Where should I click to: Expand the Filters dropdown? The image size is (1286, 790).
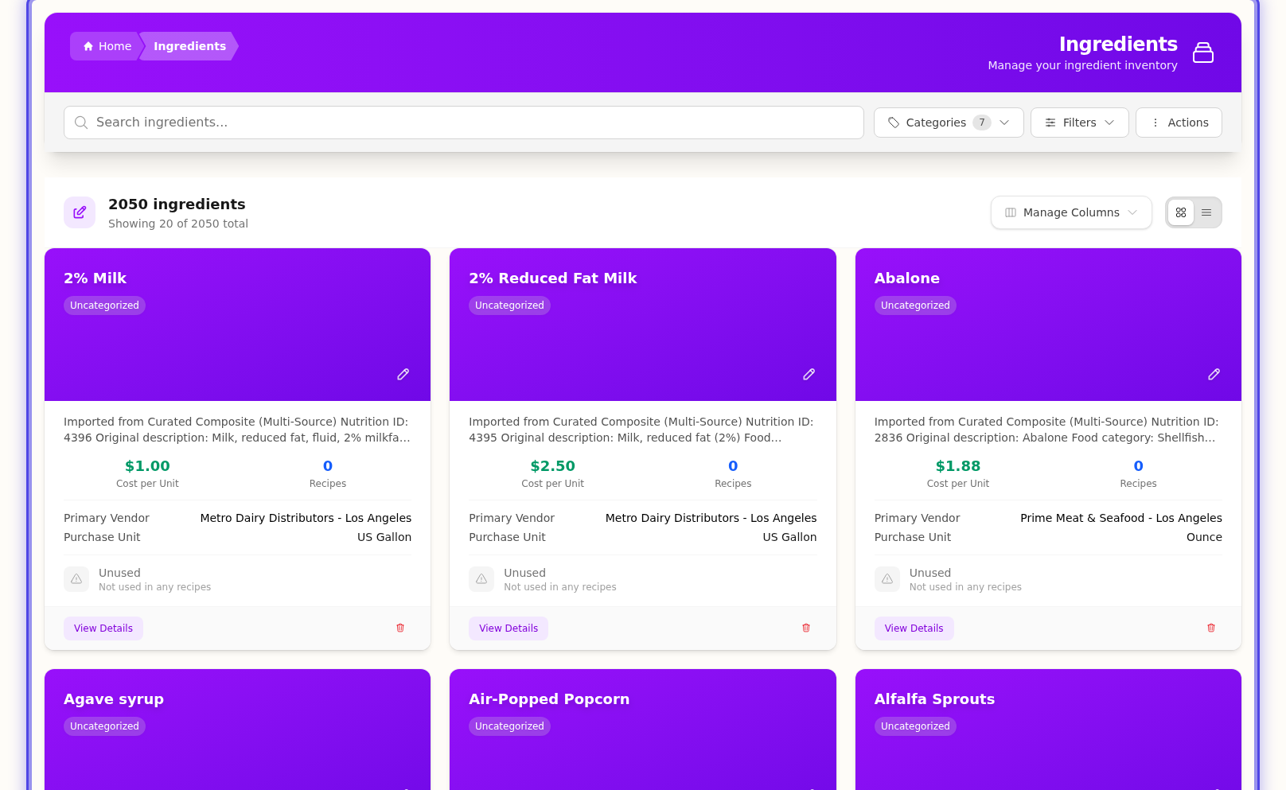pyautogui.click(x=1079, y=123)
